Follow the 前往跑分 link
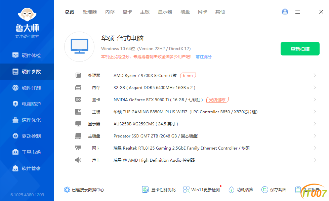Viewport: 329px width, 201px height. (x=204, y=57)
